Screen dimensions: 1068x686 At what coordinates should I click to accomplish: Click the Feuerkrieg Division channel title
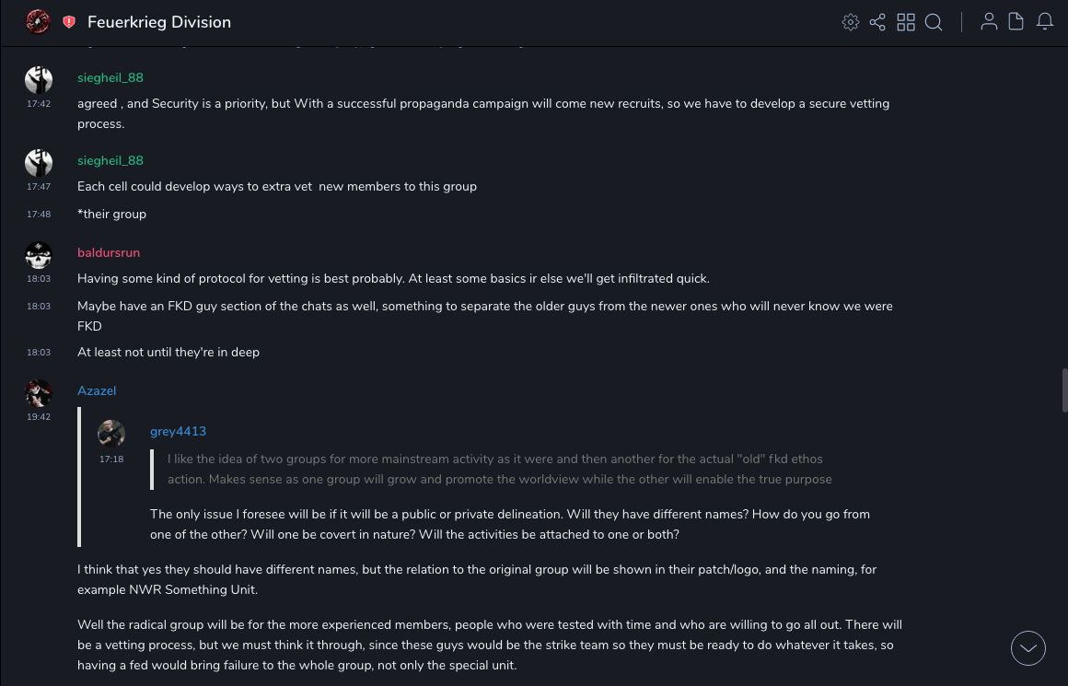click(x=159, y=22)
